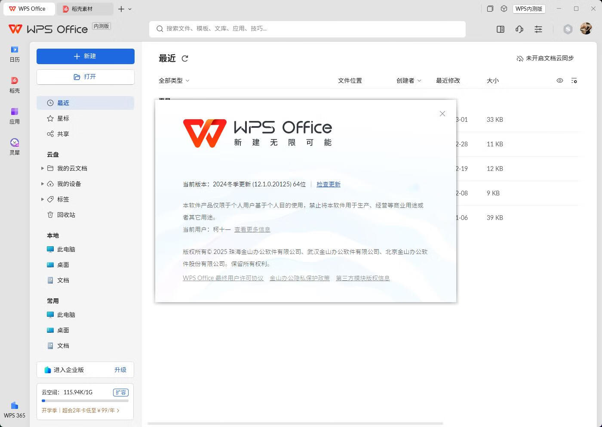Screen dimensions: 602x427
Task: Click the 查看更多信息 link
Action: (x=252, y=229)
